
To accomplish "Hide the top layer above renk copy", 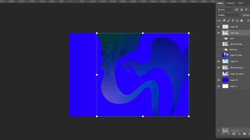I will (x=219, y=27).
